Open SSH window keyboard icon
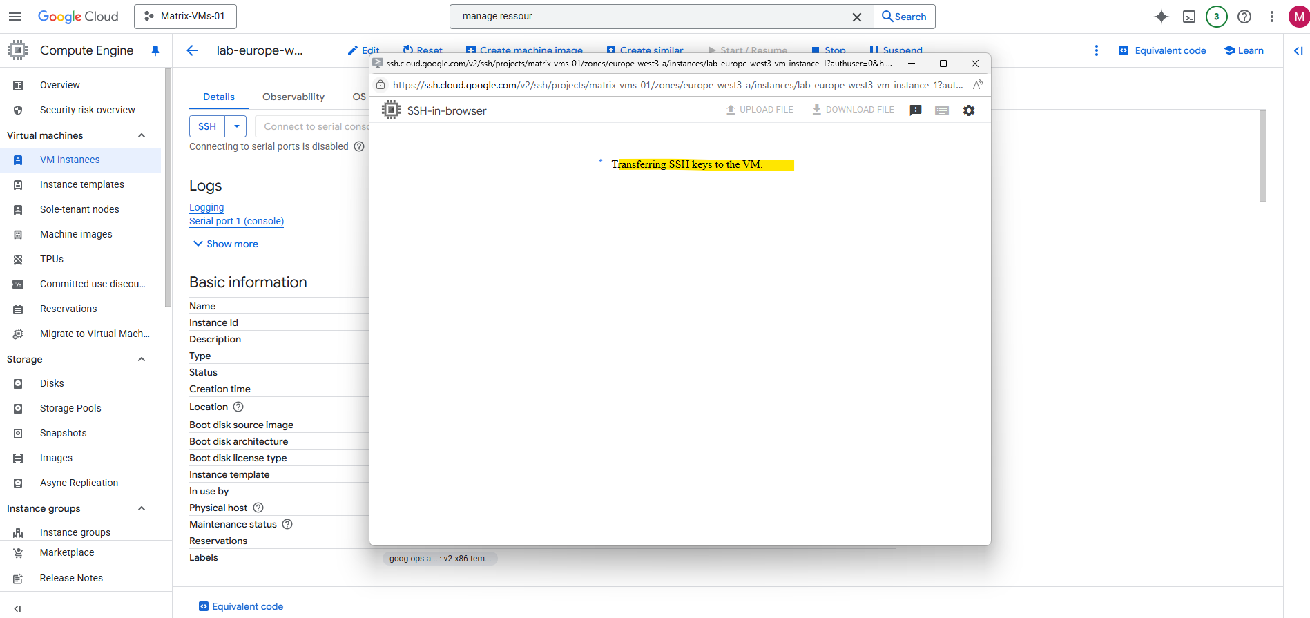 pyautogui.click(x=942, y=110)
